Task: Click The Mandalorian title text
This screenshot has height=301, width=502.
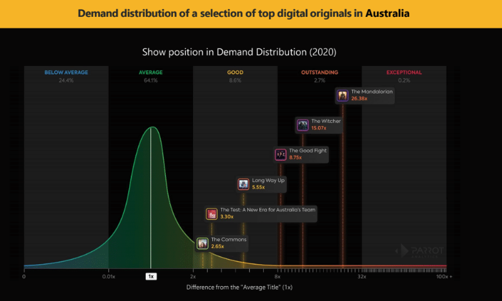Action: click(x=372, y=92)
